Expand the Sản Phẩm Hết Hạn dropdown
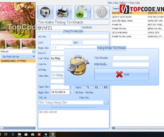 coord(34,57)
